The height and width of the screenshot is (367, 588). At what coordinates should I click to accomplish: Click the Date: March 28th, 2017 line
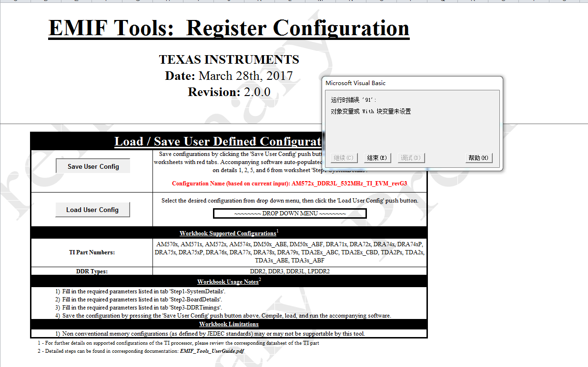[x=229, y=76]
